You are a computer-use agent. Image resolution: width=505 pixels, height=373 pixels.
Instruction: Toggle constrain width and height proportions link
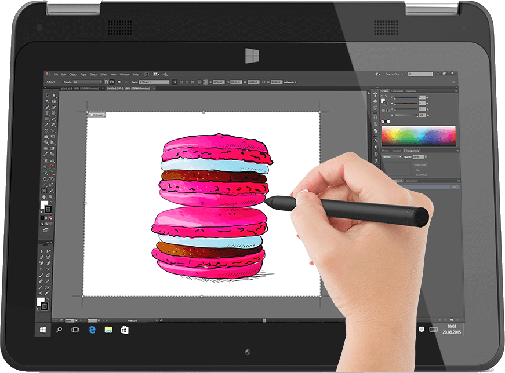[x=263, y=82]
